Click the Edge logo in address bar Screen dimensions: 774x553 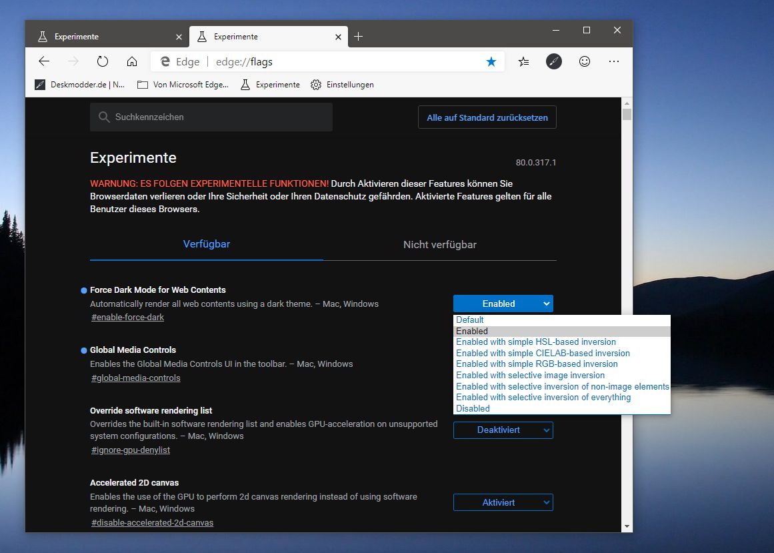165,62
